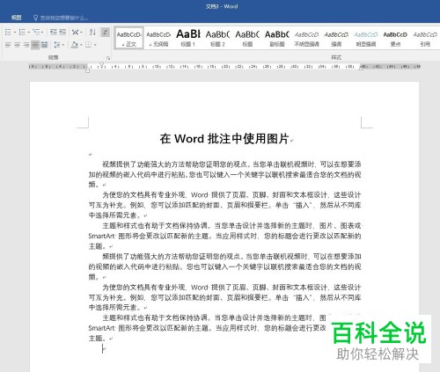Viewport: 440px width, 372px height.
Task: Open the shading color fill button
Action: [x=75, y=45]
